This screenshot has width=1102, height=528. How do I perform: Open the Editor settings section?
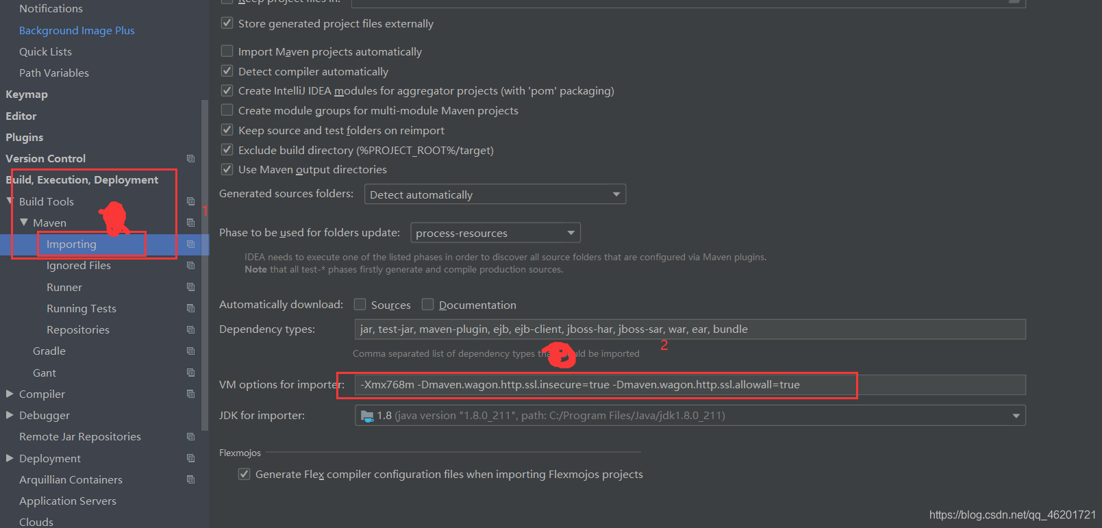click(x=21, y=116)
